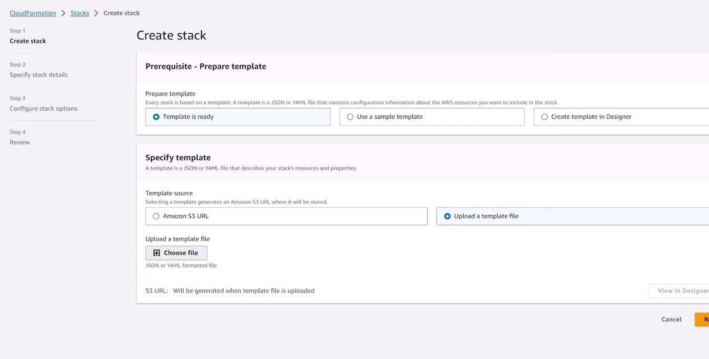
Task: Click the Template is ready selection card
Action: coord(237,116)
